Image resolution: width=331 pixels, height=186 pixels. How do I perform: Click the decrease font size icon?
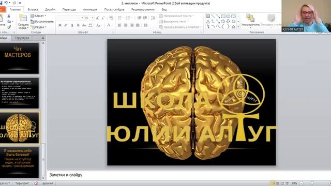tap(103, 18)
